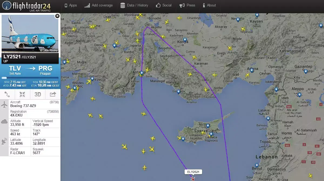Click the aircraft silhouette icon beside Boeing 737-8Z9
Screen dimensions: 324x181
tap(4, 104)
